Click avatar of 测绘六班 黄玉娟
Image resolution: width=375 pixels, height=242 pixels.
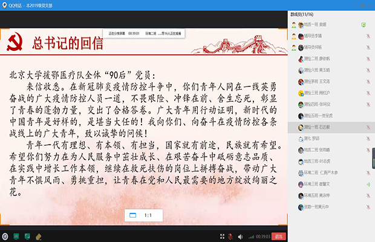click(x=300, y=70)
